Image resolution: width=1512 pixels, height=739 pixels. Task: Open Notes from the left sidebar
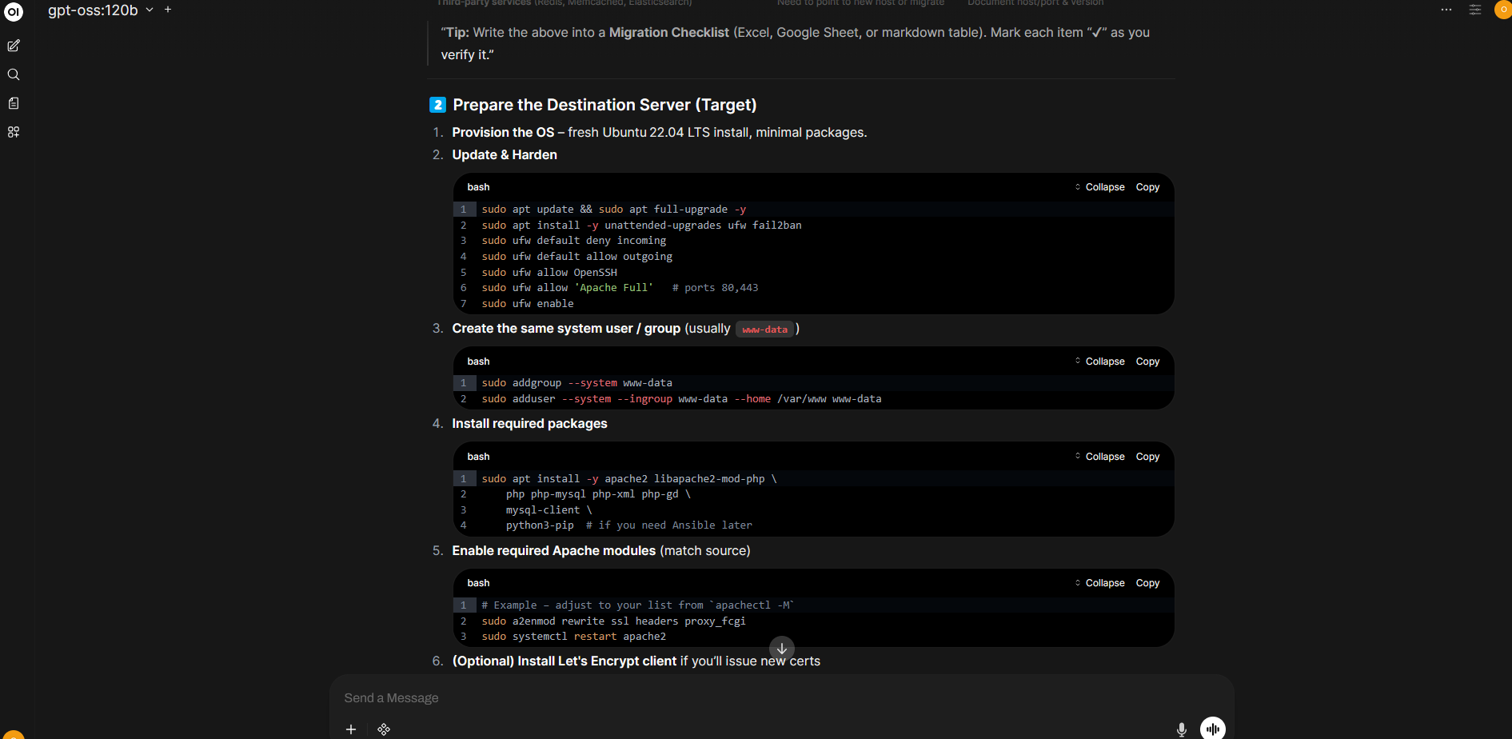pyautogui.click(x=14, y=103)
